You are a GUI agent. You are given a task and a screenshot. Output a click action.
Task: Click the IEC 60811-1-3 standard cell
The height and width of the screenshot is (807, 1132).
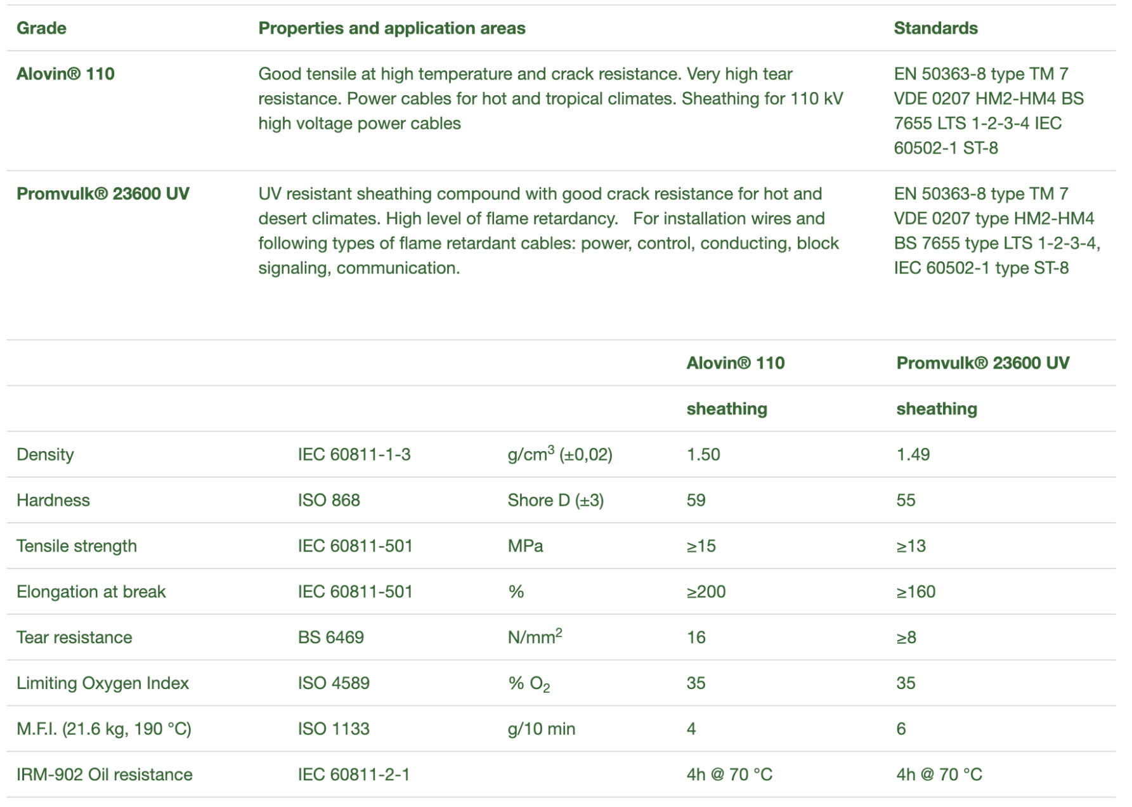354,455
